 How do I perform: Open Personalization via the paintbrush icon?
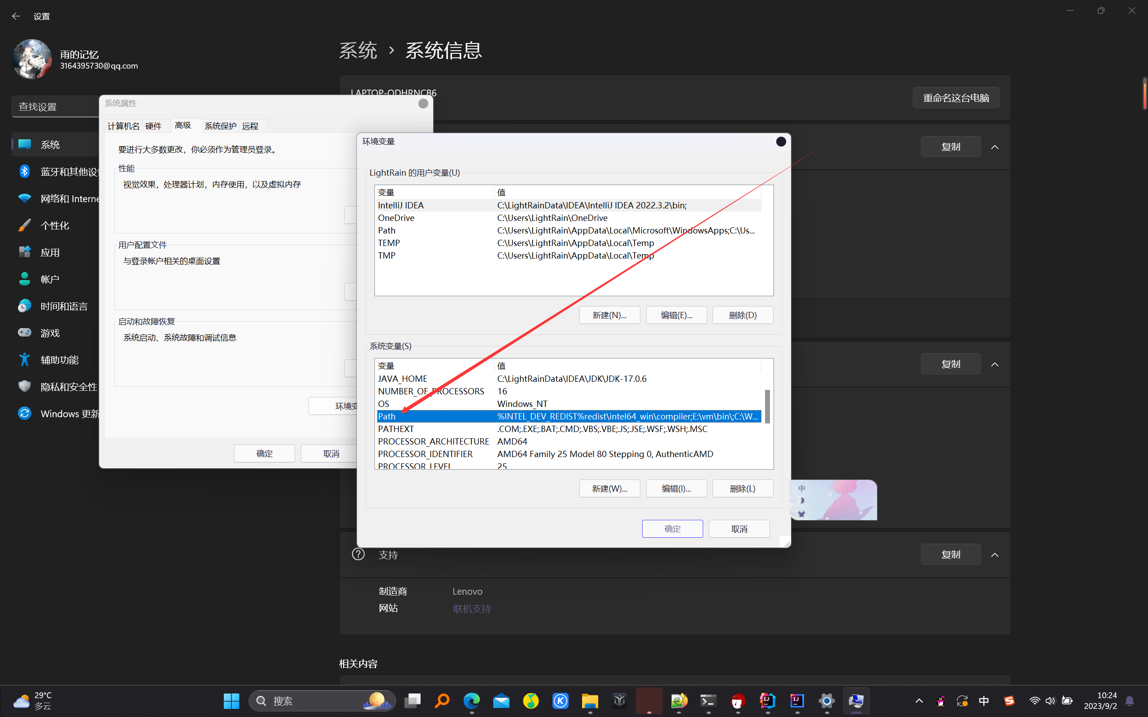coord(24,225)
